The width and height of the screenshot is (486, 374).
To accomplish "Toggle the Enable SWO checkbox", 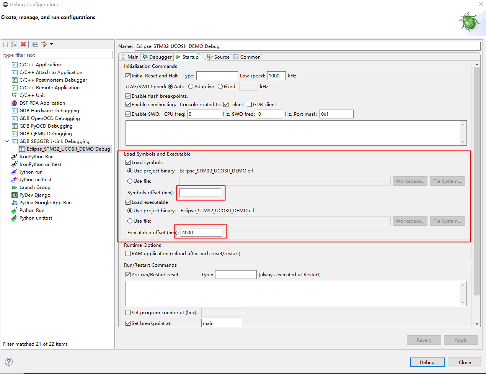I will click(x=128, y=114).
